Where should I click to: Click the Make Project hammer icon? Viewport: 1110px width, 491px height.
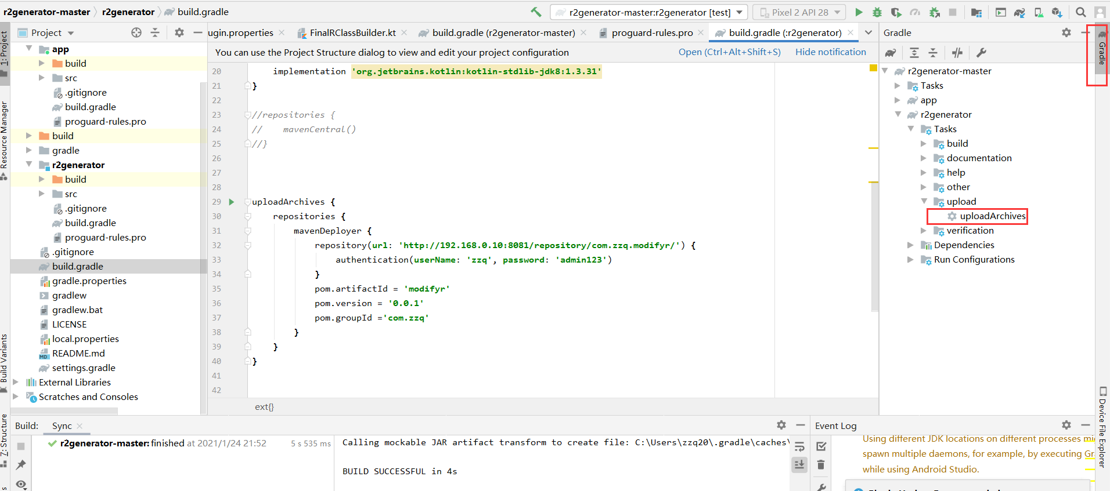(x=536, y=12)
